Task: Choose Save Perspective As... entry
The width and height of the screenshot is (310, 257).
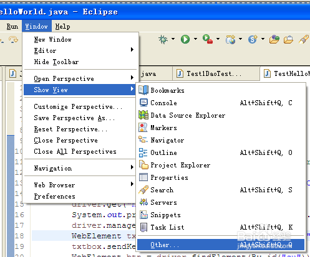Action: (x=74, y=118)
